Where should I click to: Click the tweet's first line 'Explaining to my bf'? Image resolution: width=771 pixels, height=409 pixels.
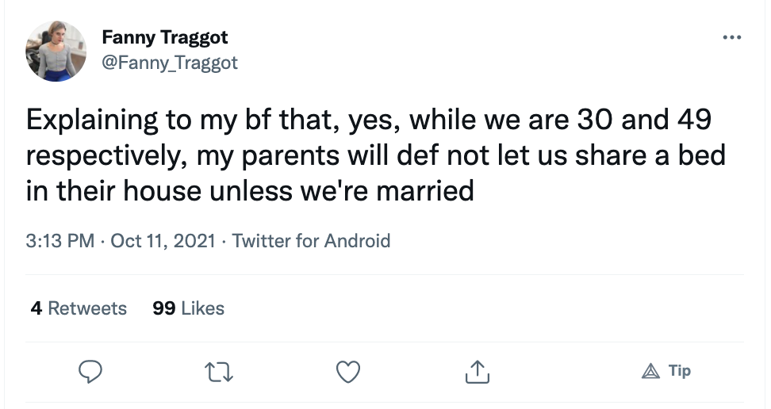click(148, 120)
